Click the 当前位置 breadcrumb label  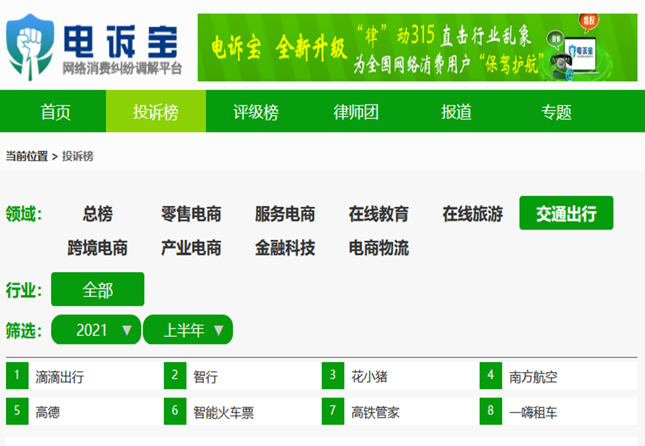point(27,156)
